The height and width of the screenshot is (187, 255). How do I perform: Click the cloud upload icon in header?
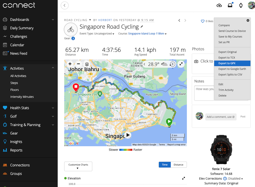coord(219,5)
